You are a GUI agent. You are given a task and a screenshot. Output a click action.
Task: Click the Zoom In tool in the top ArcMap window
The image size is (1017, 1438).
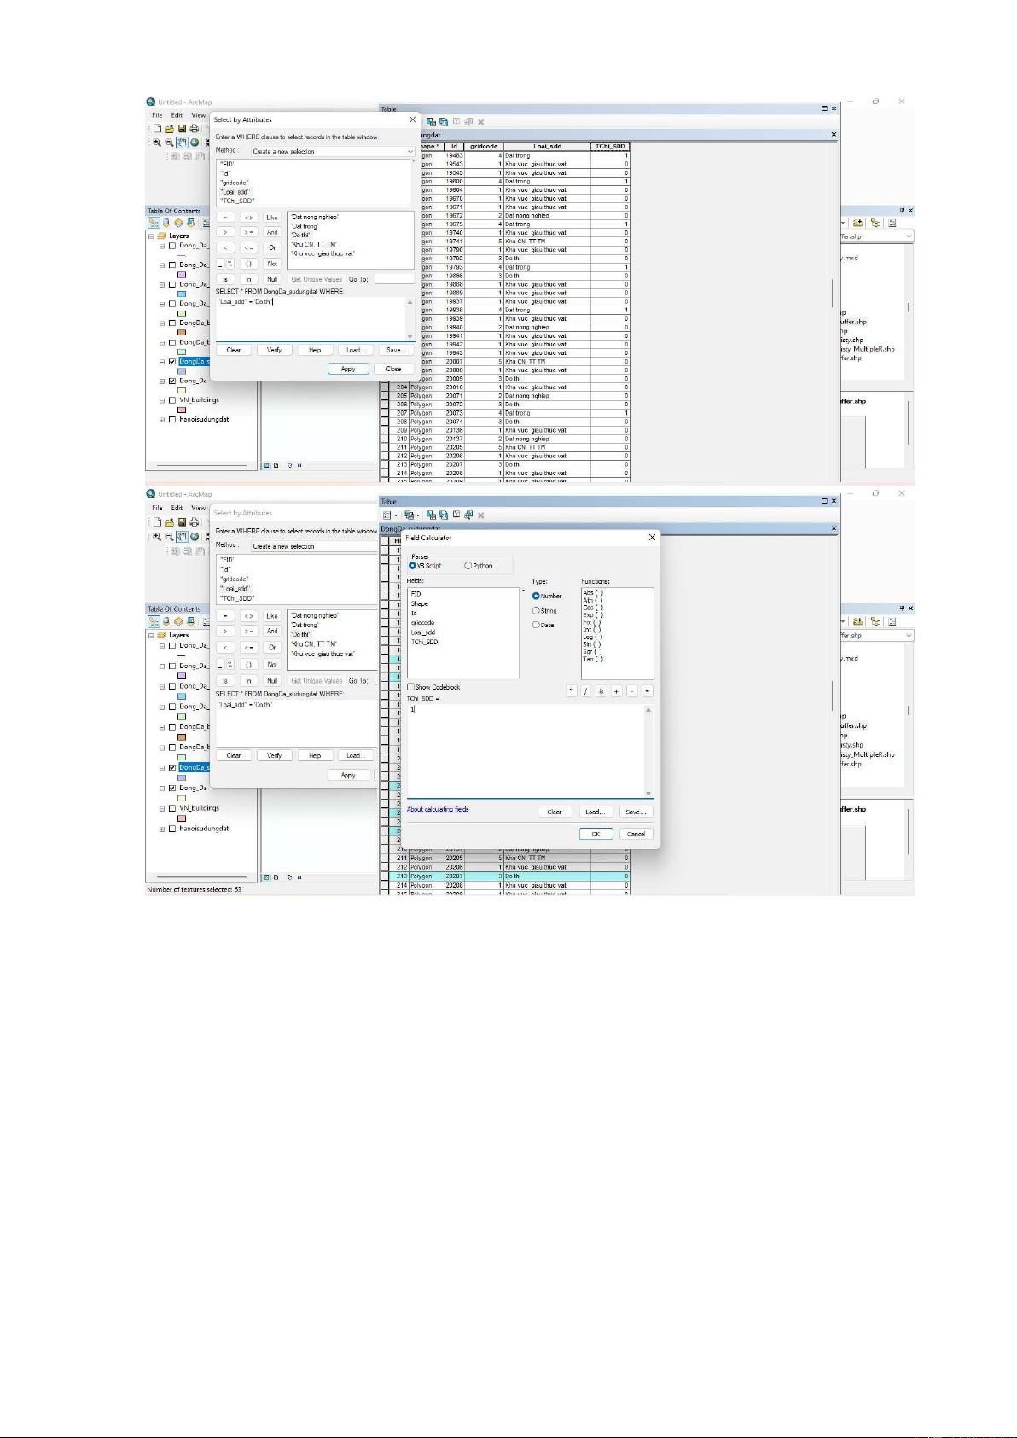(x=157, y=143)
